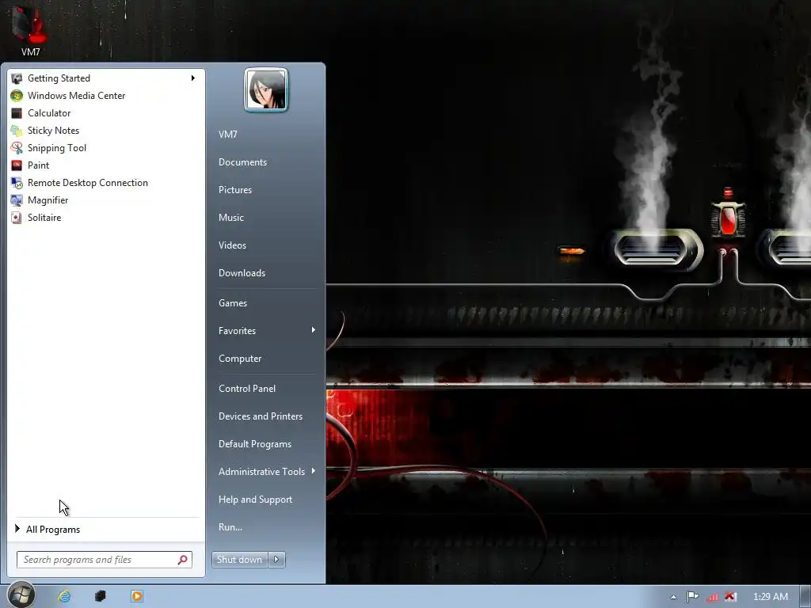Open the Music library

click(230, 218)
